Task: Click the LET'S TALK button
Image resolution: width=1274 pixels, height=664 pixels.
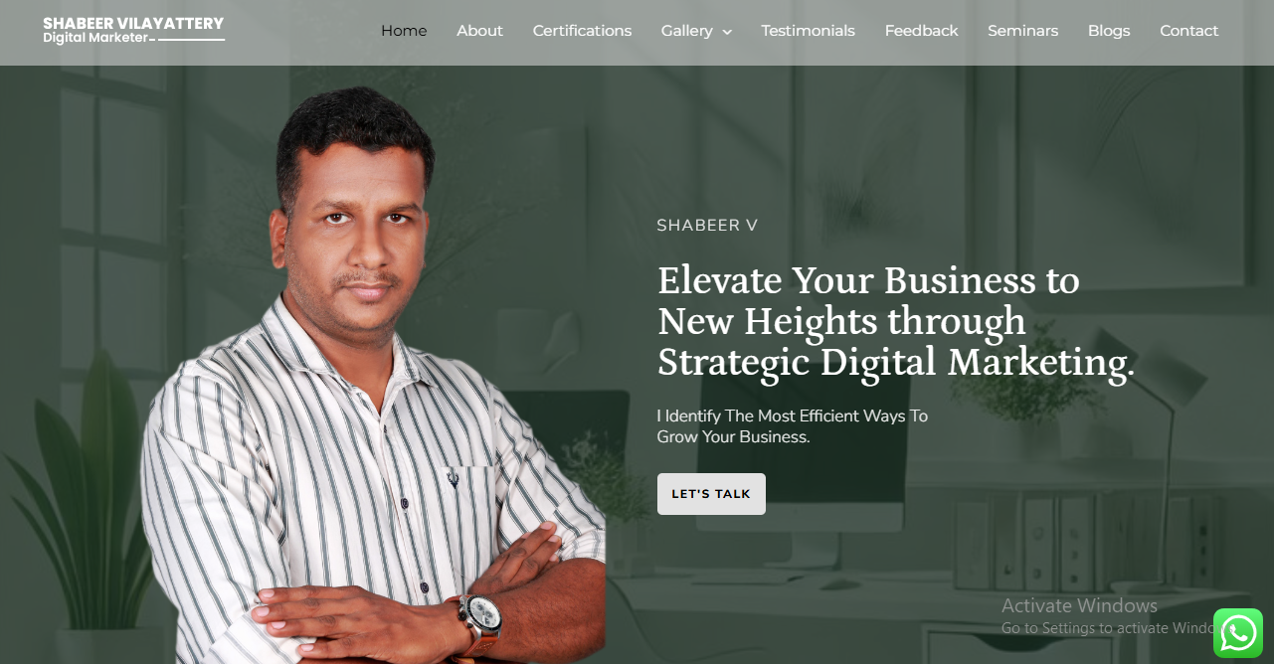Action: click(x=711, y=494)
